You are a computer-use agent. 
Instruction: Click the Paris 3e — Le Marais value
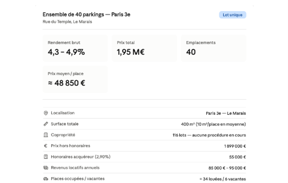pyautogui.click(x=226, y=113)
